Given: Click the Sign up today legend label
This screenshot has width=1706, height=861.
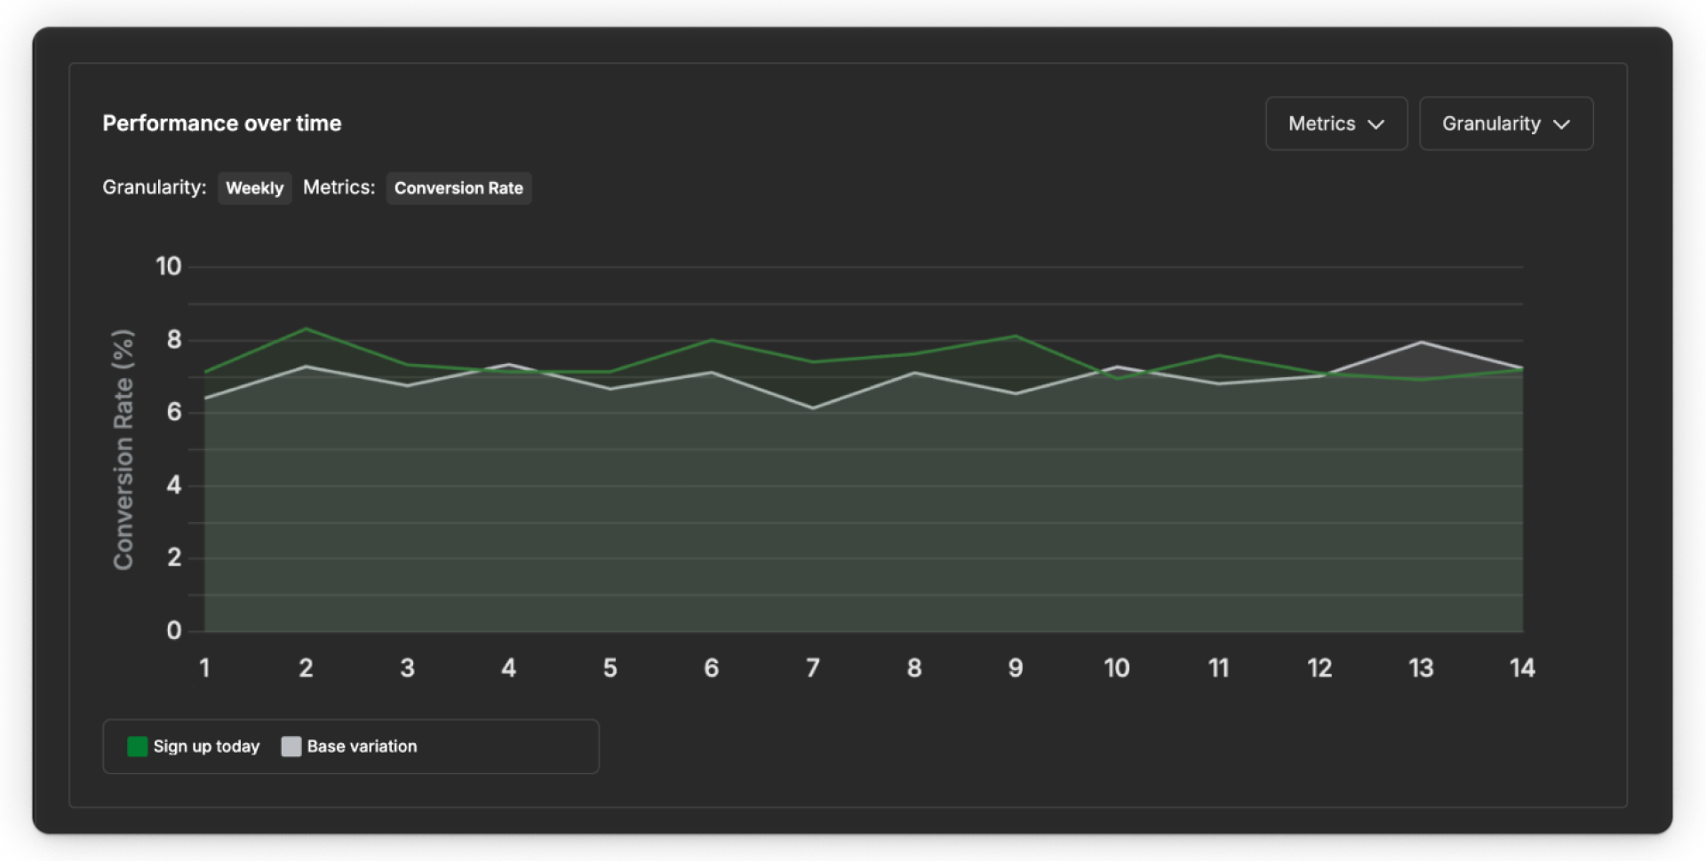Looking at the screenshot, I should tap(207, 746).
